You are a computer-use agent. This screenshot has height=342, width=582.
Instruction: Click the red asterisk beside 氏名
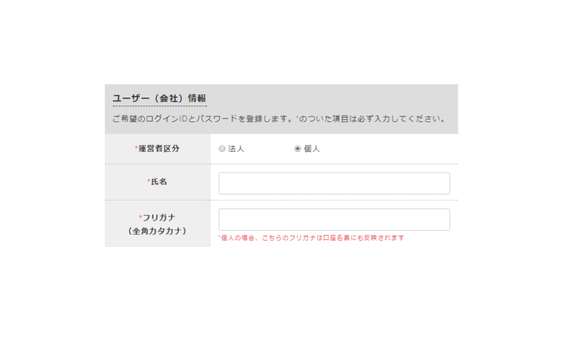coord(148,182)
